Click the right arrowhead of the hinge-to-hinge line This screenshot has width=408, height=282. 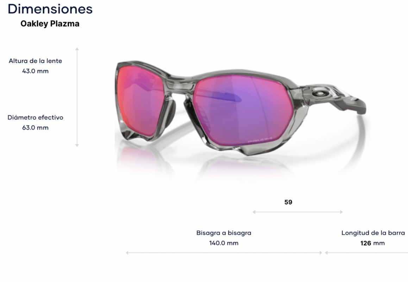point(321,253)
